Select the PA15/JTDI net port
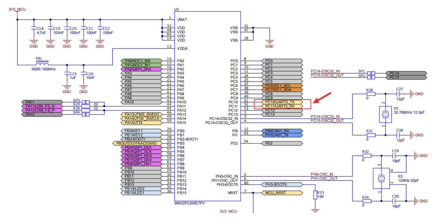 (141, 123)
